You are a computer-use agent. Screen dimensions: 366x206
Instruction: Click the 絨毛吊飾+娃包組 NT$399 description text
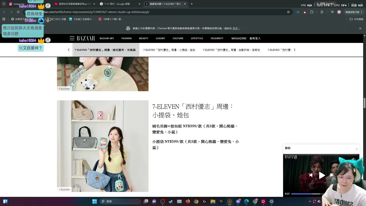tap(195, 129)
